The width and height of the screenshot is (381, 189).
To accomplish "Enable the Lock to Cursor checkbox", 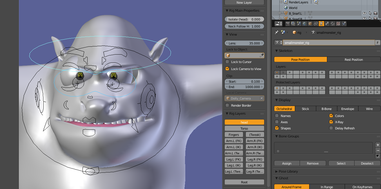I will [227, 62].
